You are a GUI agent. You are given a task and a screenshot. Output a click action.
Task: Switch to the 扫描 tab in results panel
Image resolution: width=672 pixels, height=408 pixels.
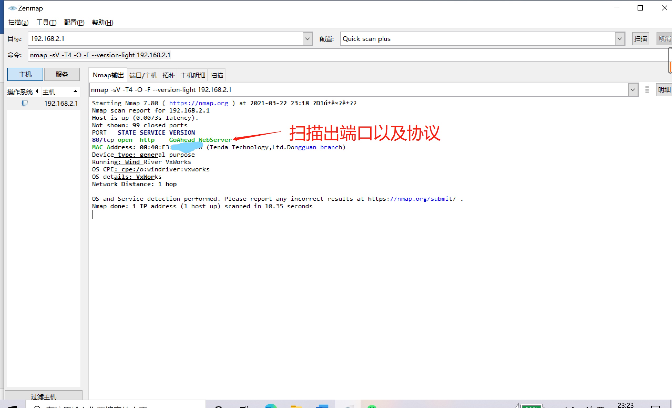(217, 75)
